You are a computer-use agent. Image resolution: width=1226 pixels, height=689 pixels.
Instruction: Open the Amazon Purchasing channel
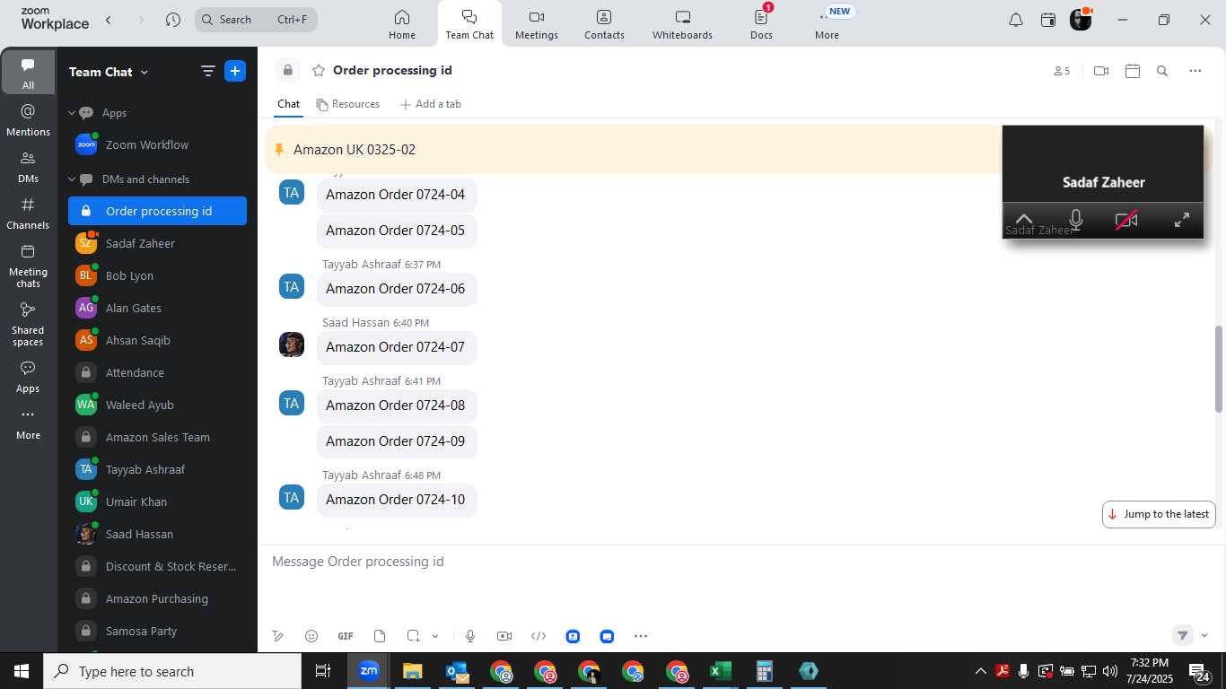[157, 598]
